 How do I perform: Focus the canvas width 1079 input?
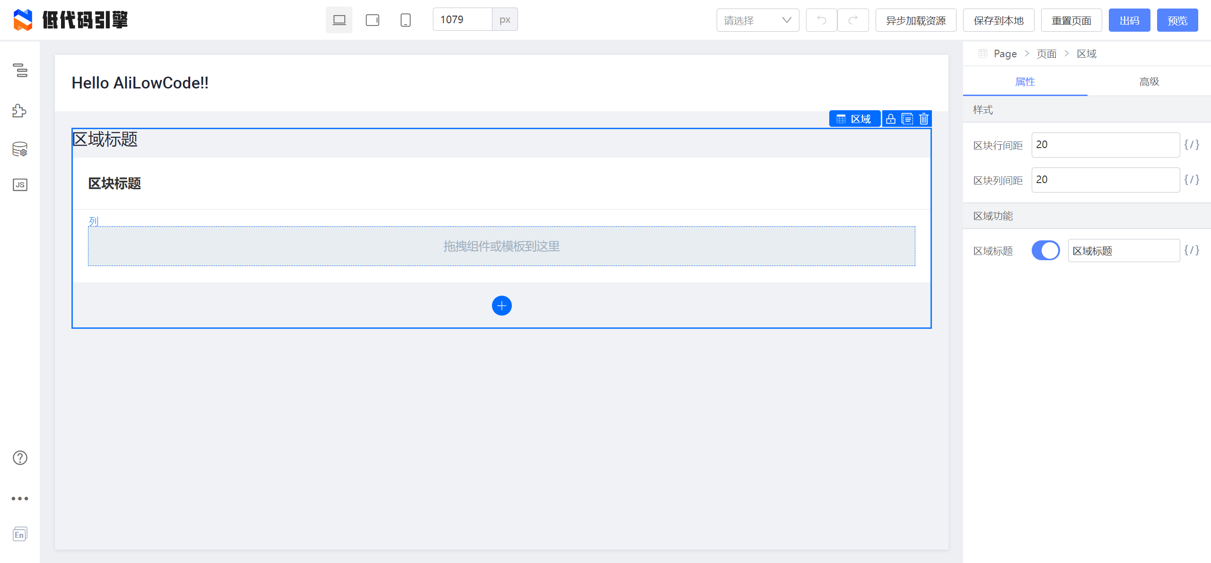pyautogui.click(x=462, y=19)
